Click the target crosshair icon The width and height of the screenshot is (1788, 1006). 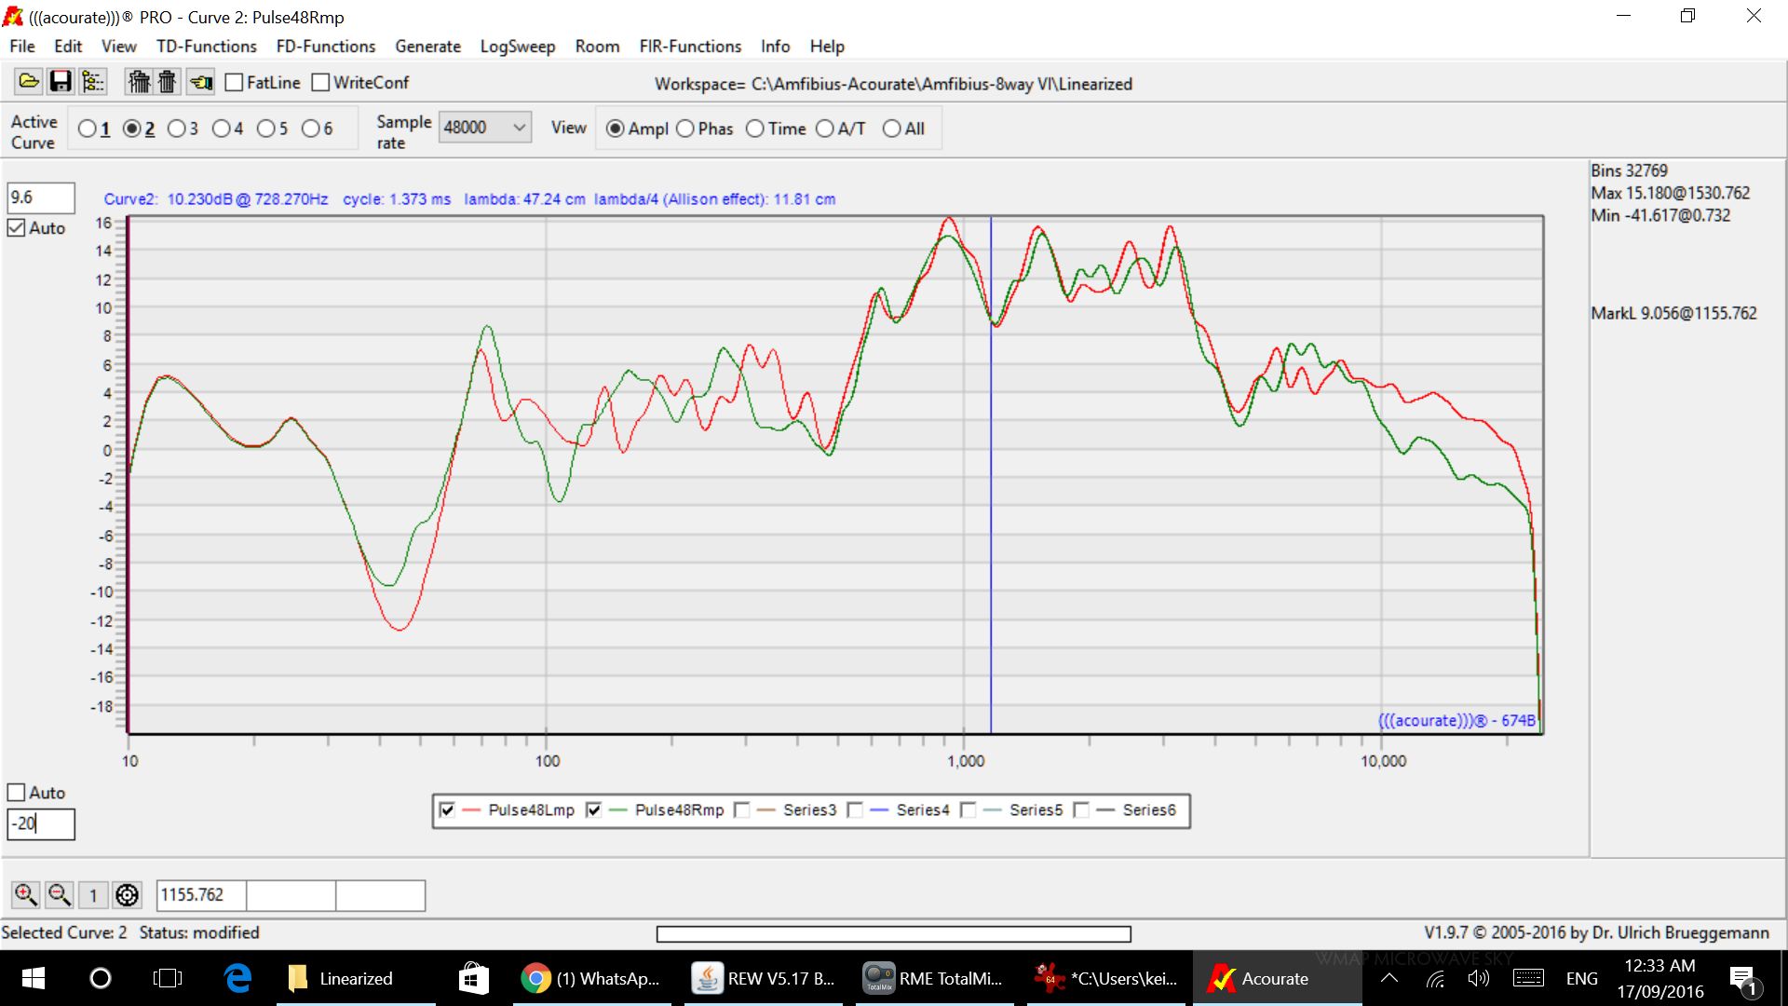tap(127, 895)
